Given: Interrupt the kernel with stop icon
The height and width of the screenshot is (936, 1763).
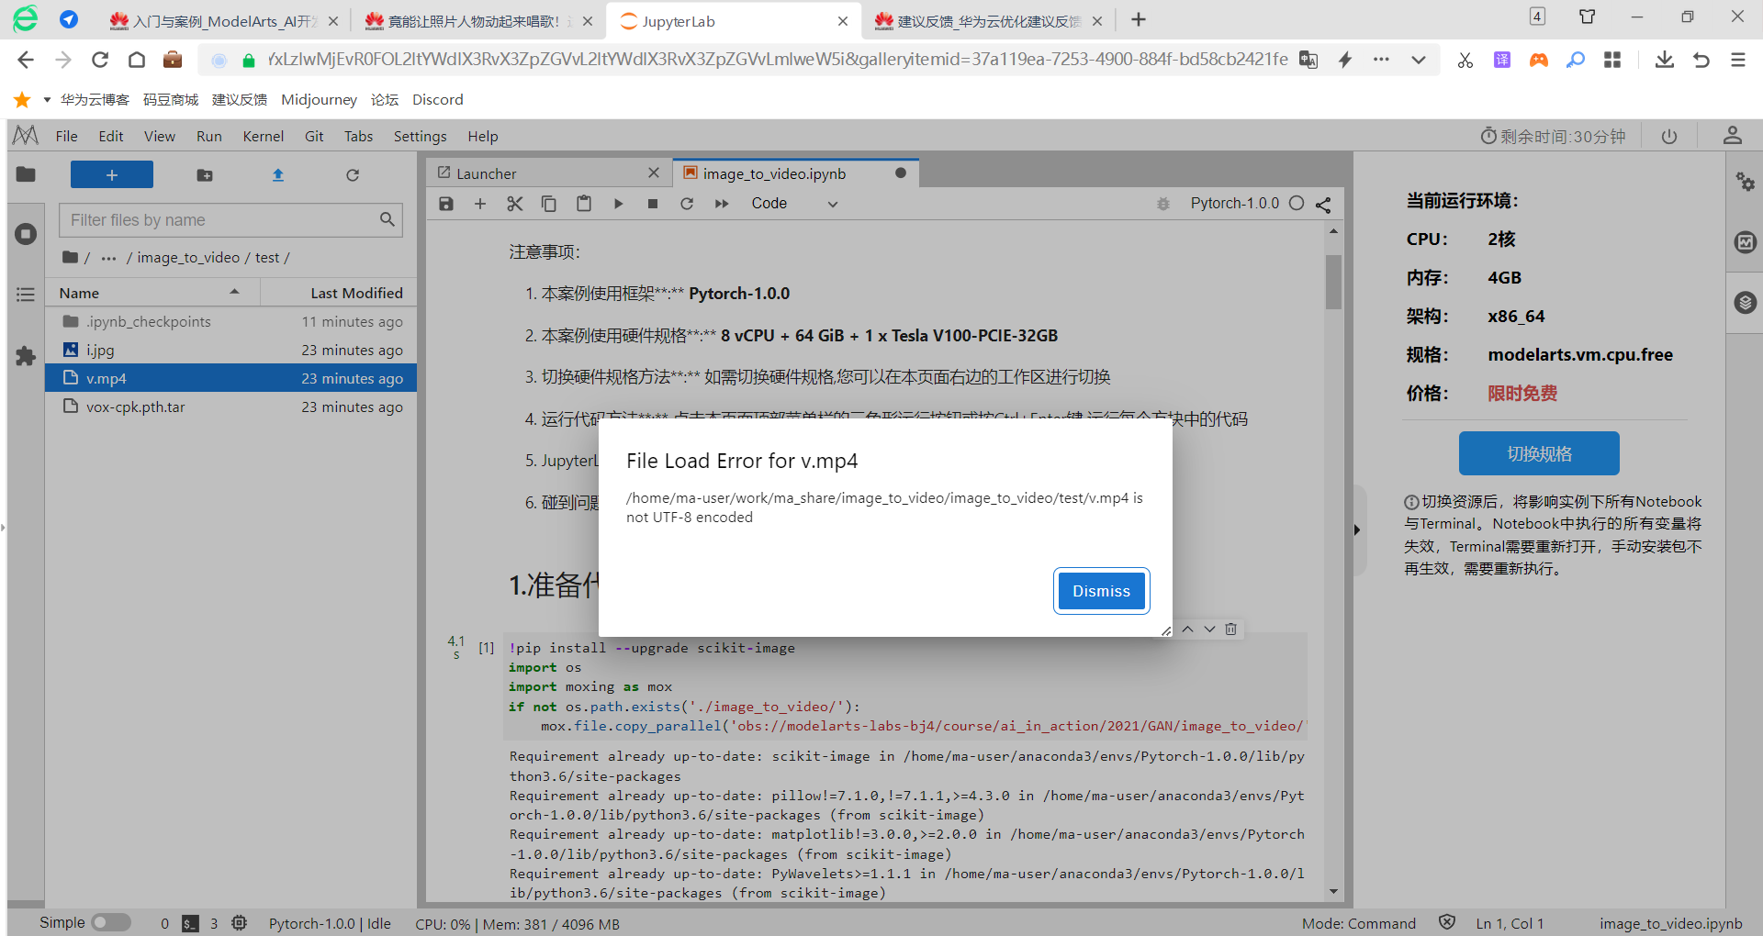Looking at the screenshot, I should 653,204.
